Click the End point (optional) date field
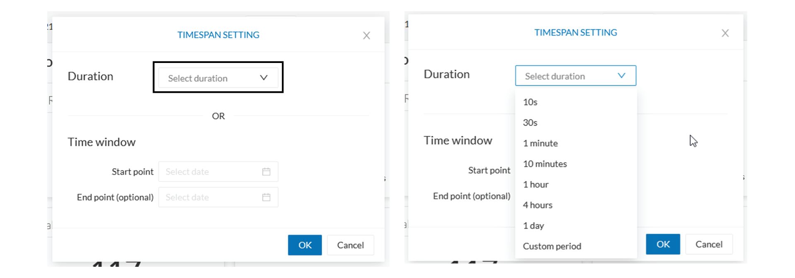 click(x=207, y=197)
